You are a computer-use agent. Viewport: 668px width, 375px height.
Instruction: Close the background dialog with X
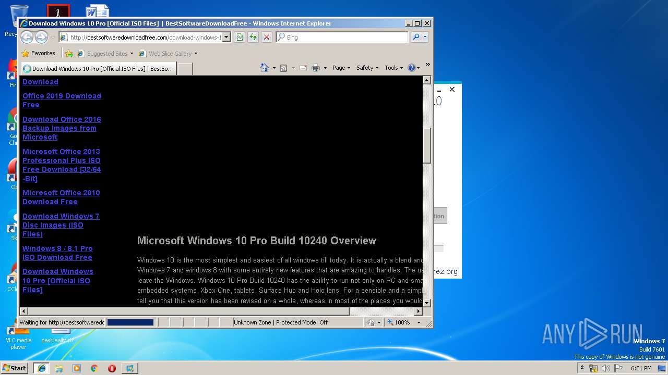(452, 90)
